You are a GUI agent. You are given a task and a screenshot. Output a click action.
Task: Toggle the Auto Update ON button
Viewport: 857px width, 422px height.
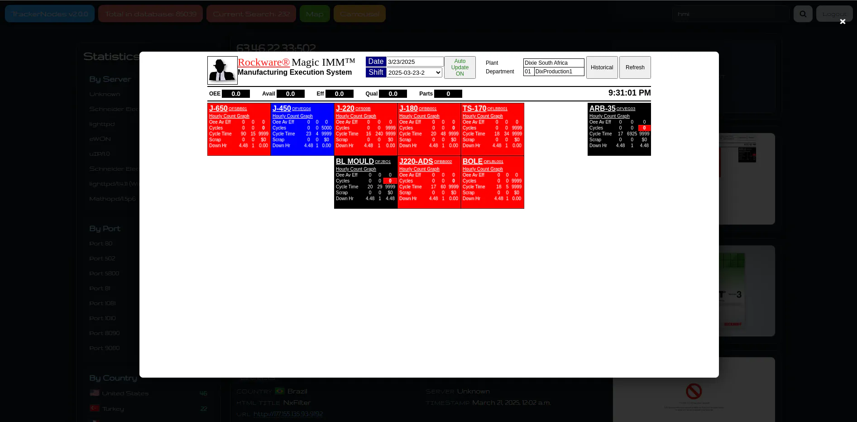(x=460, y=67)
